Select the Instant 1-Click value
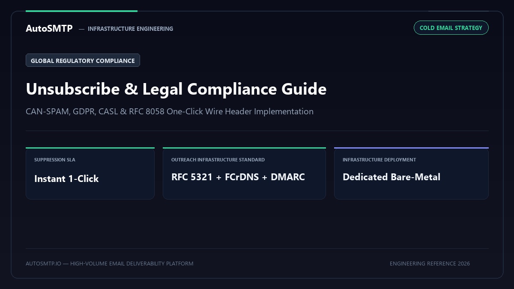 (66, 179)
